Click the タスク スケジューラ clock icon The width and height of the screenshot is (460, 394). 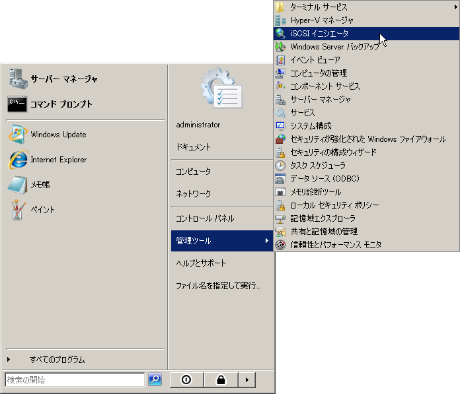280,166
